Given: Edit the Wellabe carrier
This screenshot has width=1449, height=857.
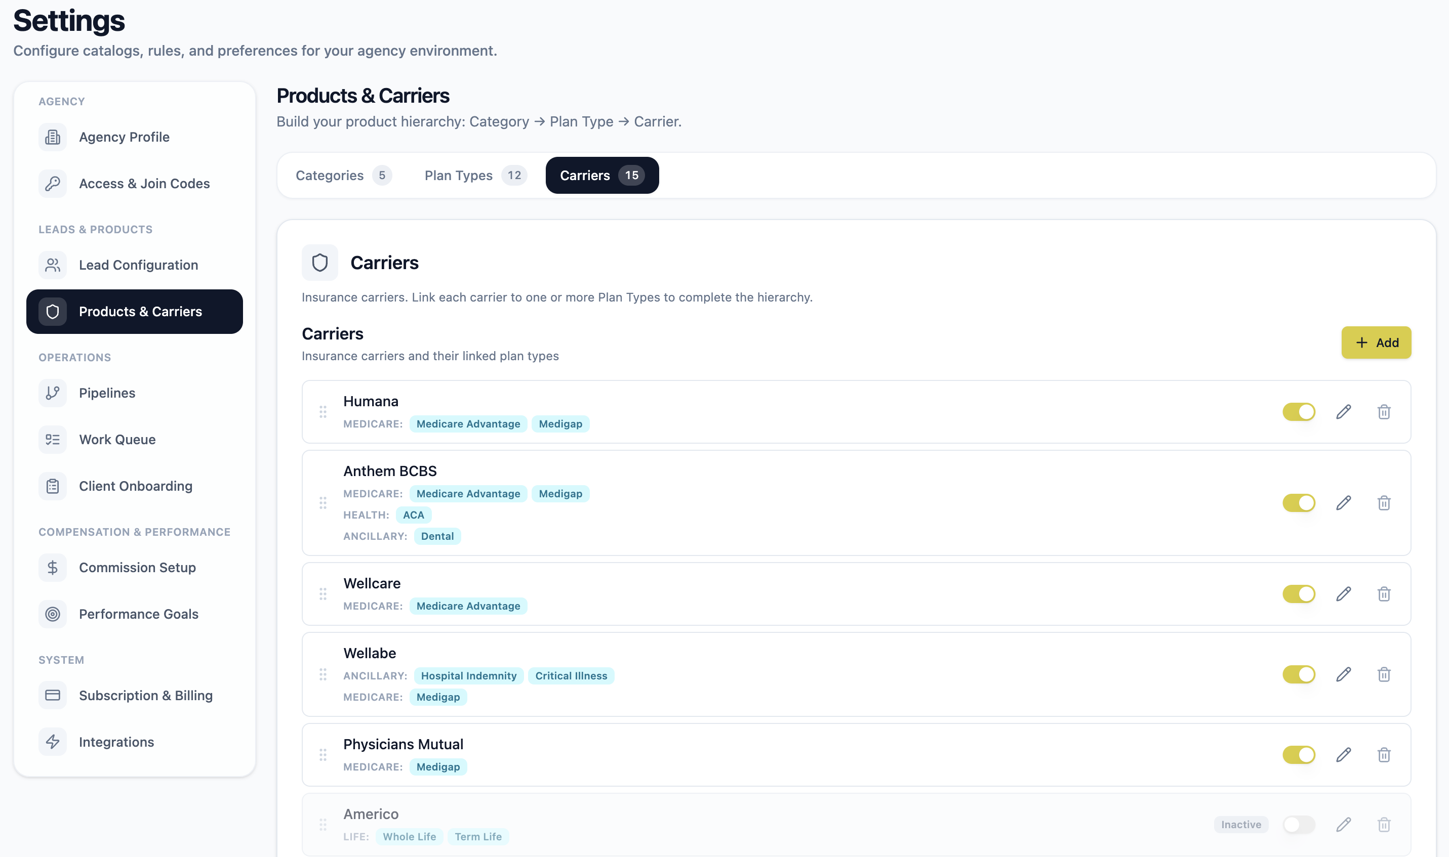Looking at the screenshot, I should 1343,674.
